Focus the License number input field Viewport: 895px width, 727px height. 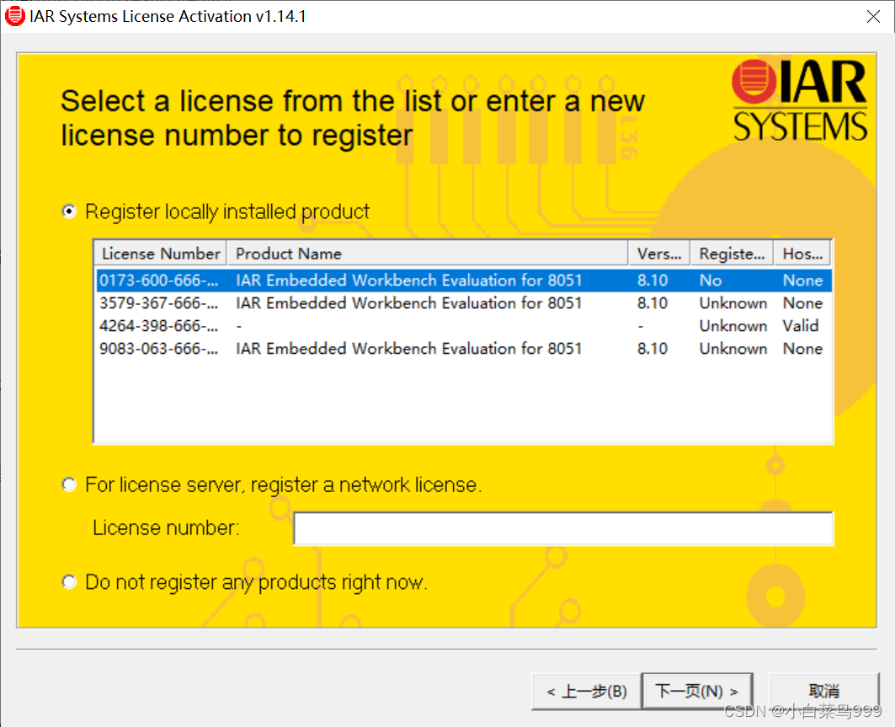point(563,529)
